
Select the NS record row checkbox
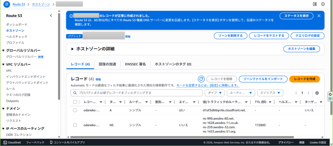click(75, 125)
